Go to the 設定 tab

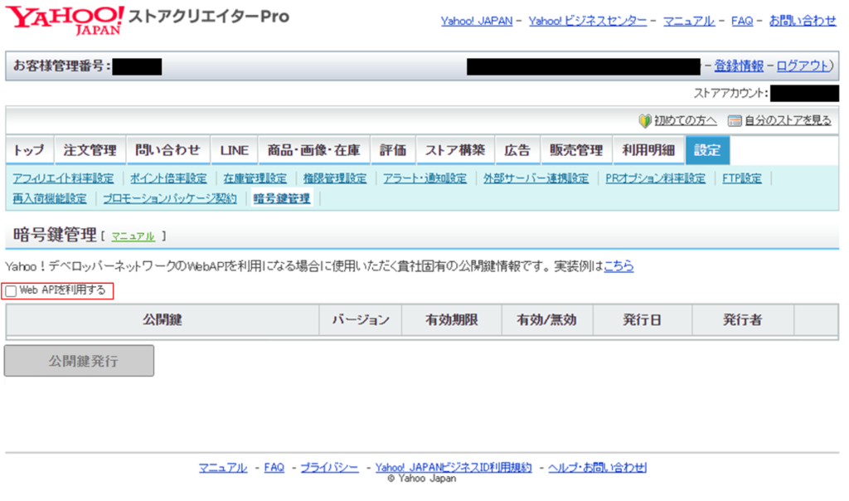(707, 150)
